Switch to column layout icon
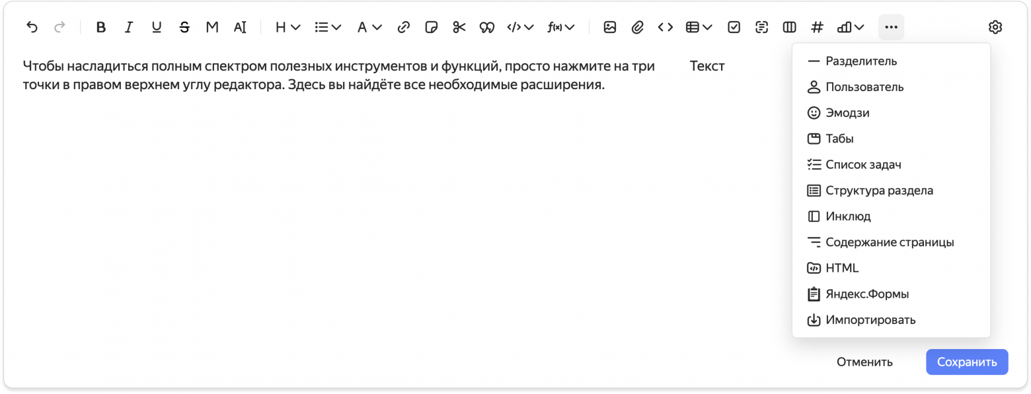 click(789, 27)
